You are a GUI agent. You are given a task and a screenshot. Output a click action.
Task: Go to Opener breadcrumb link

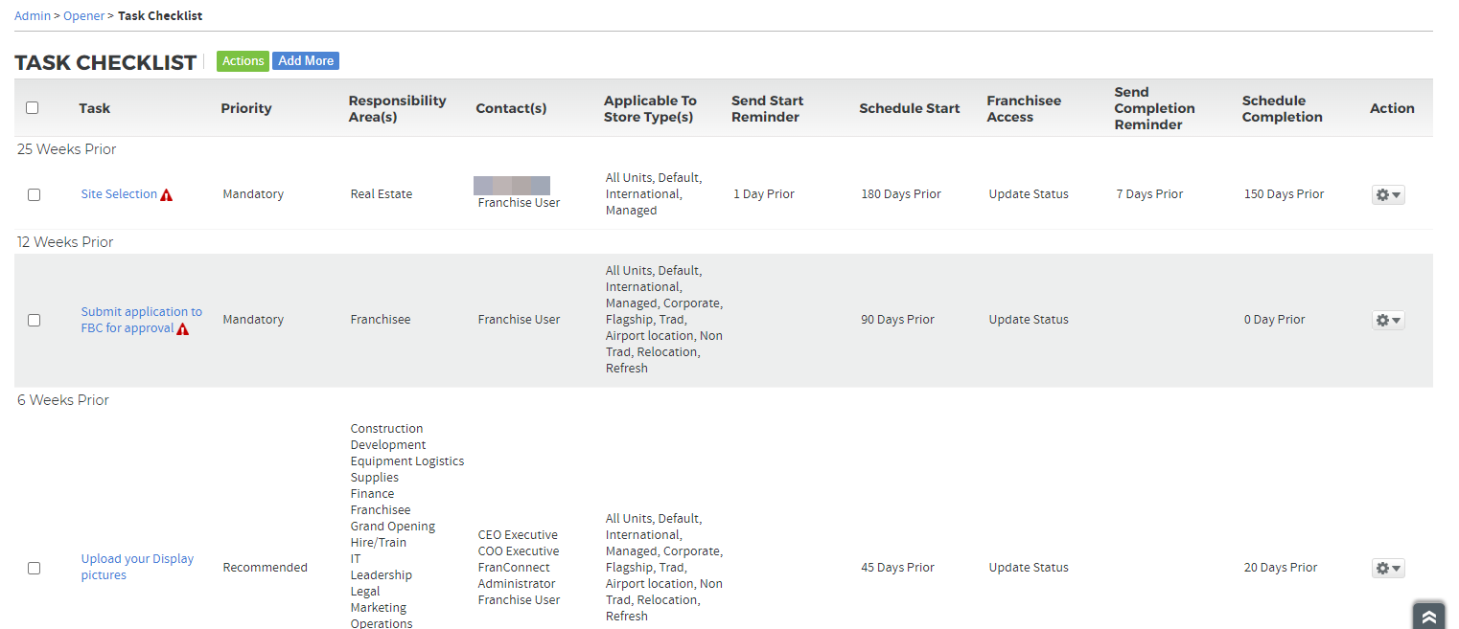pyautogui.click(x=84, y=16)
